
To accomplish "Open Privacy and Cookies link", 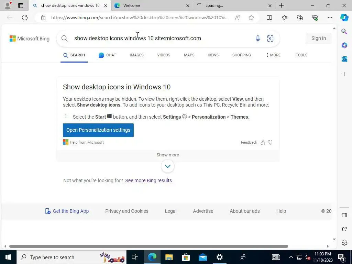I will 126,211.
